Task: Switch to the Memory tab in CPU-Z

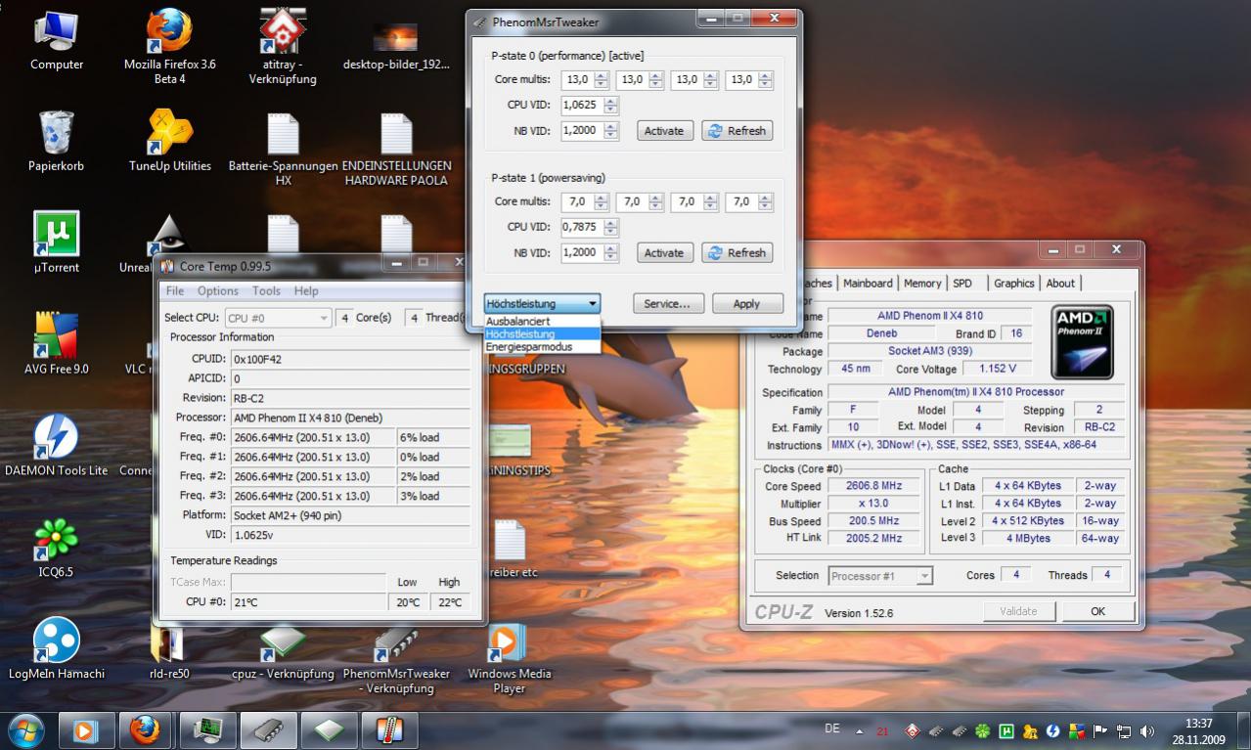Action: point(922,283)
